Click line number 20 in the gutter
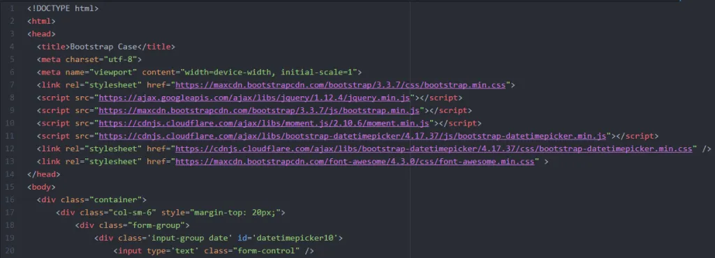 (10, 250)
